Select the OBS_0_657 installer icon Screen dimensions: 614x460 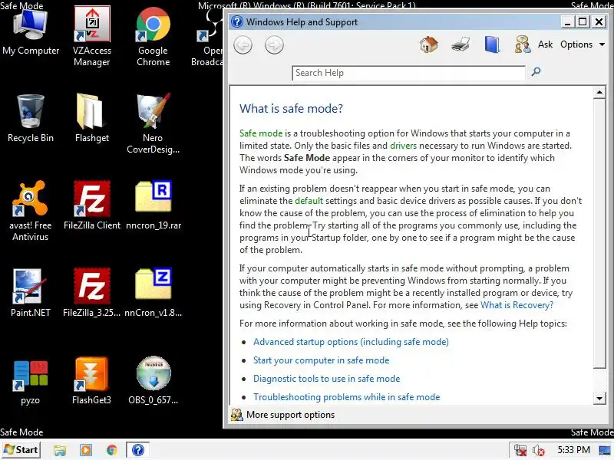[x=153, y=380]
